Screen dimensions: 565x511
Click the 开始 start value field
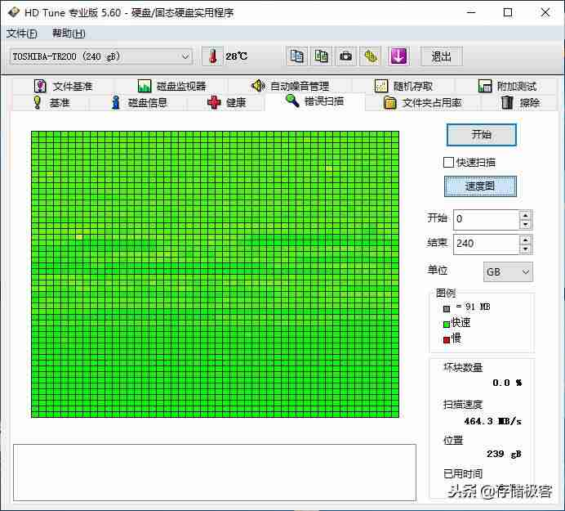[486, 219]
